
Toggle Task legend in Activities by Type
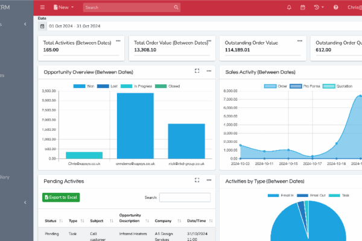pyautogui.click(x=339, y=195)
